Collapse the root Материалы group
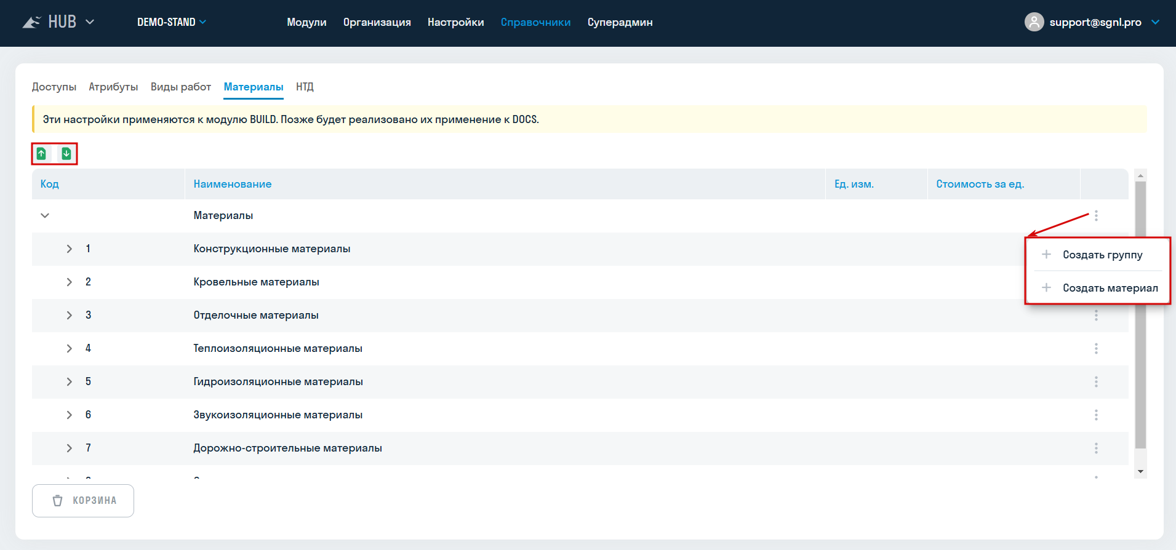Viewport: 1176px width, 550px height. click(x=45, y=216)
